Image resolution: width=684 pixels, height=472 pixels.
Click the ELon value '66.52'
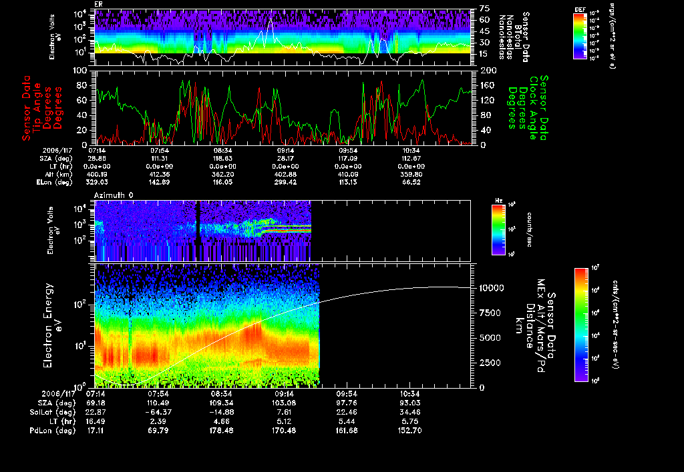click(411, 182)
